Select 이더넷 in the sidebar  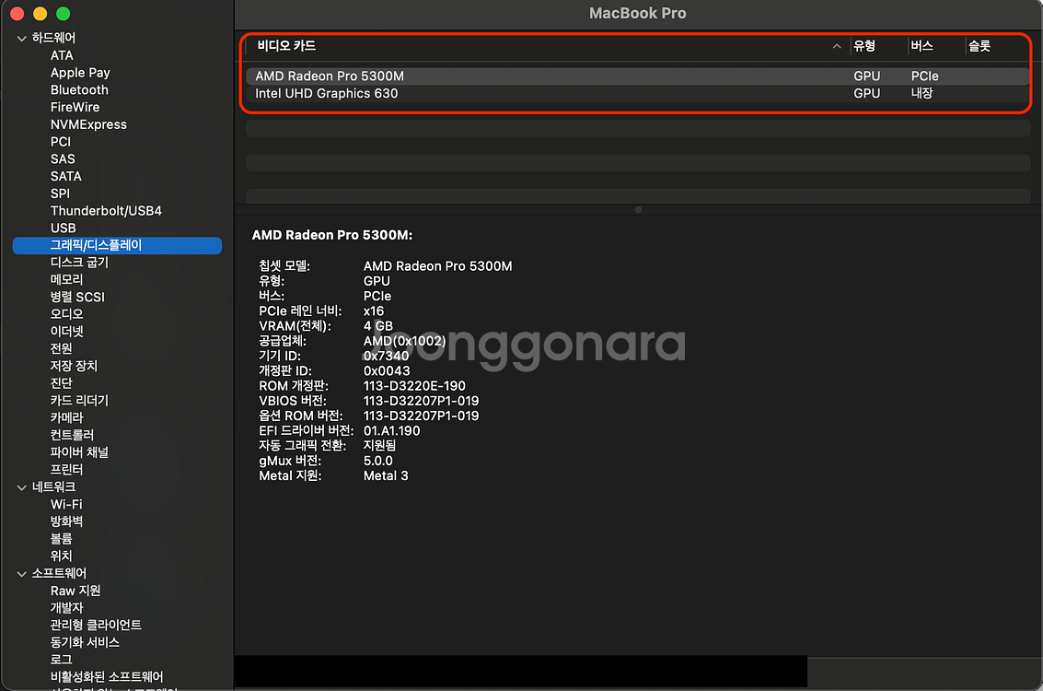66,332
